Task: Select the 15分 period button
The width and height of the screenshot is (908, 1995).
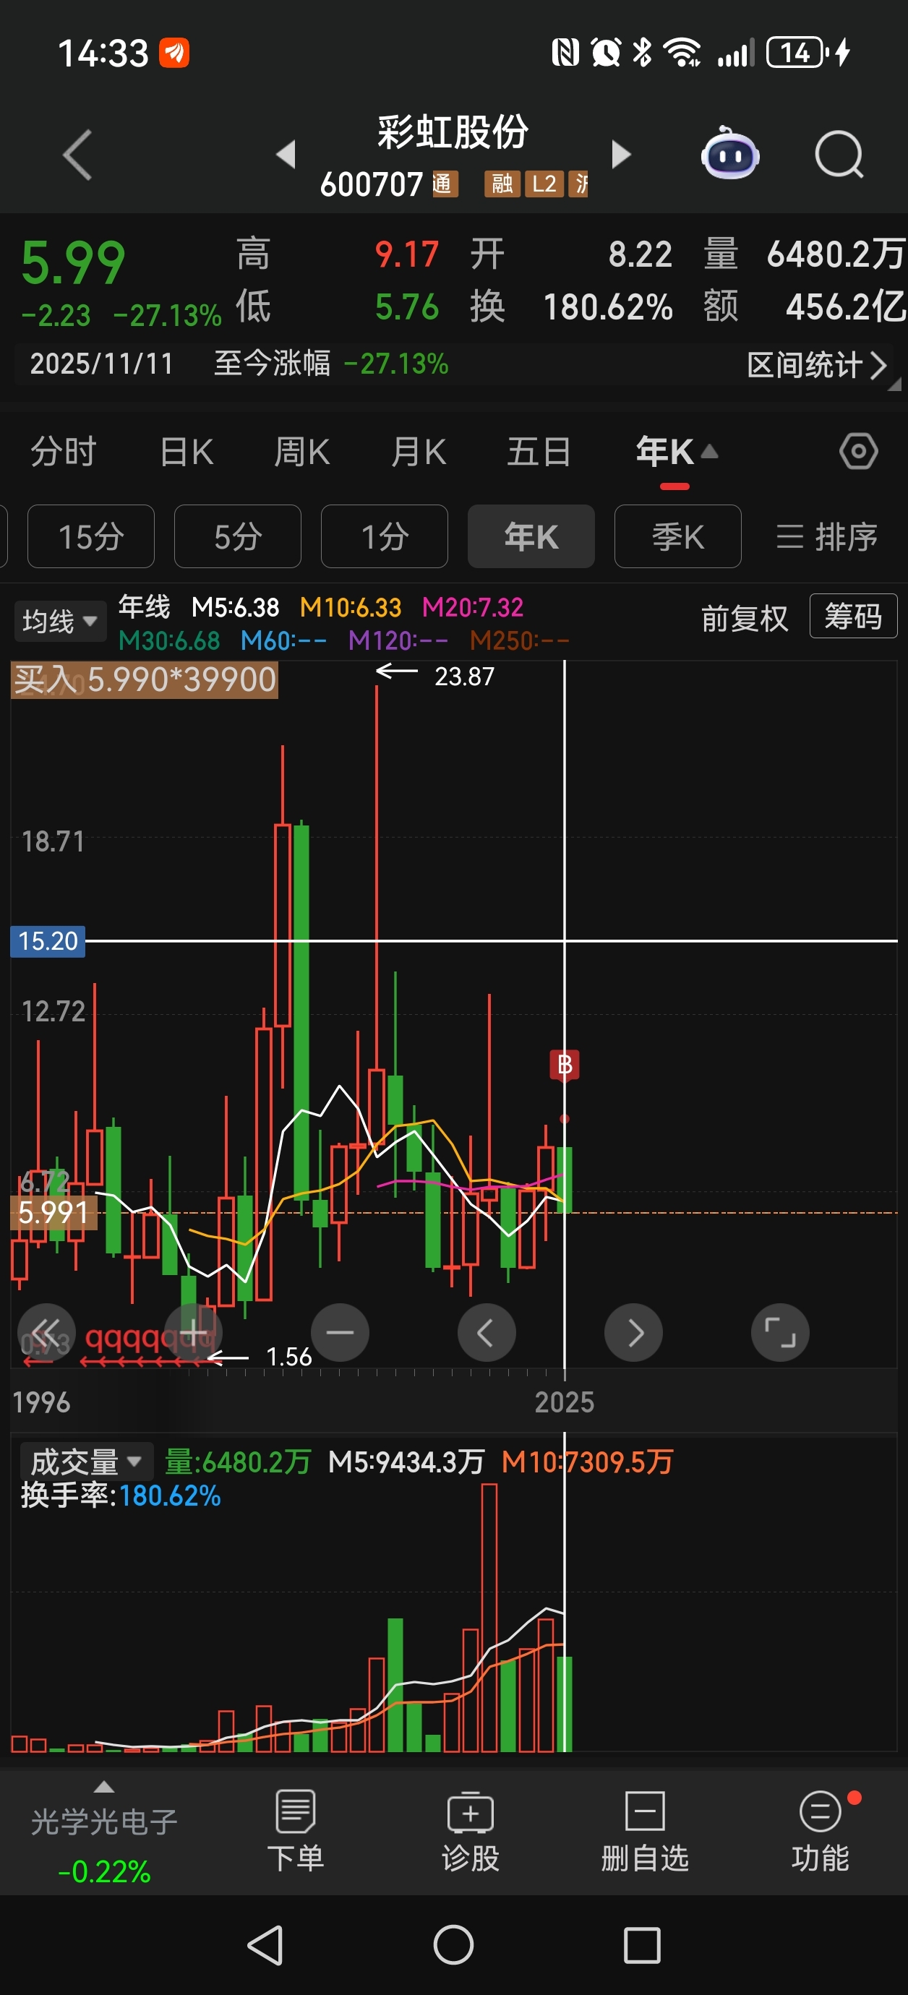Action: [90, 536]
